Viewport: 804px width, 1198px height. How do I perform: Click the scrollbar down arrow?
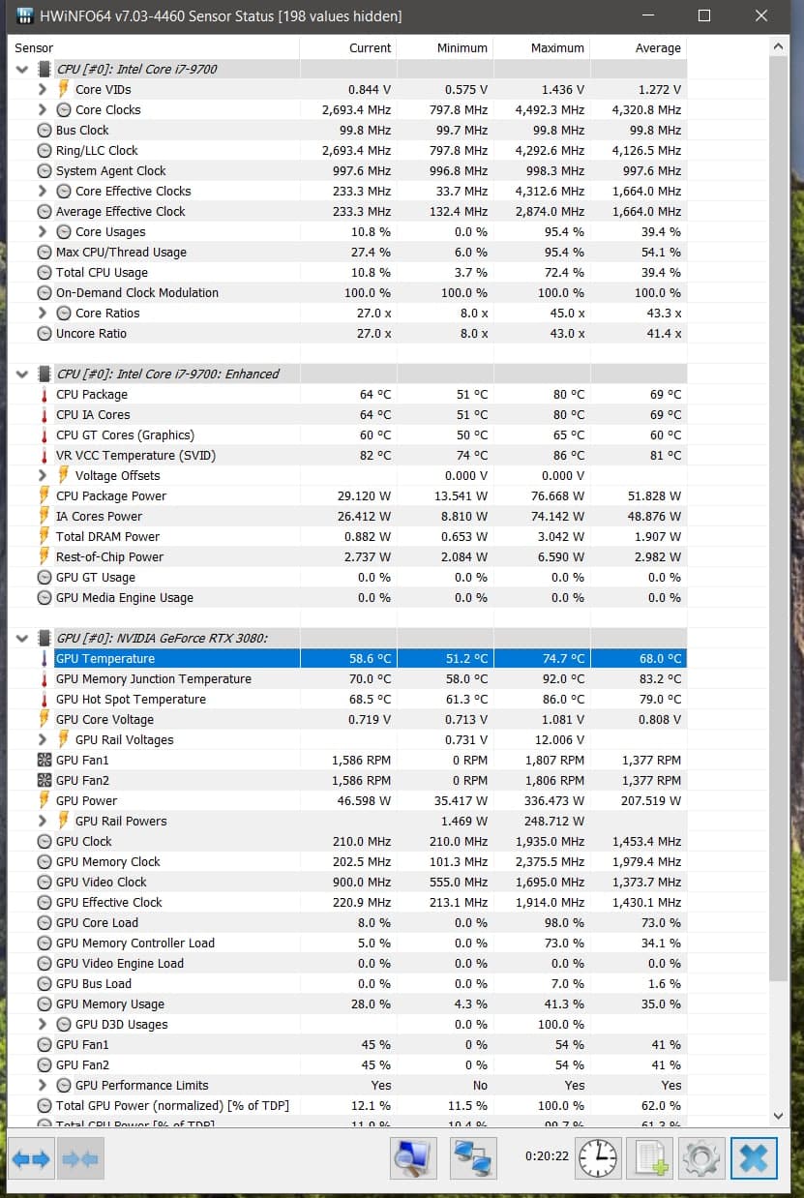[x=780, y=1115]
